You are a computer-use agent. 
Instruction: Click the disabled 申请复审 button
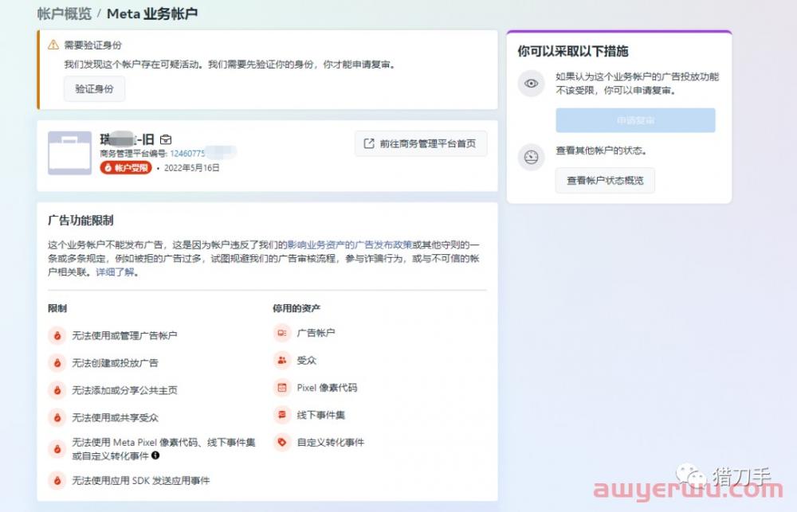[635, 120]
